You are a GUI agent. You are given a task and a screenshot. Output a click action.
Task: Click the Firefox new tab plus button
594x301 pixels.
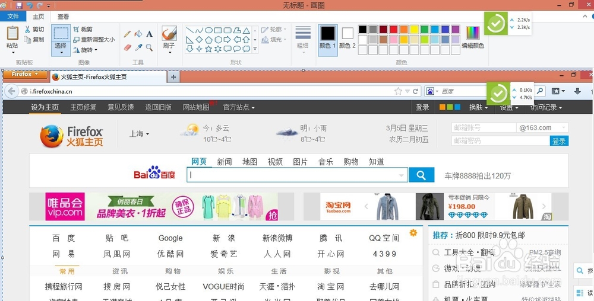(173, 77)
